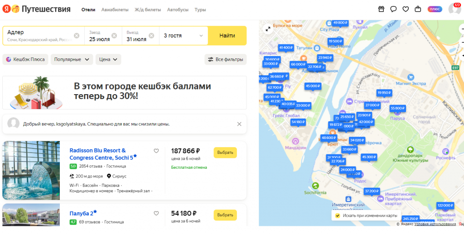The height and width of the screenshot is (234, 464).
Task: Select the 48 600 ₽ map price marker
Action: coord(329,138)
